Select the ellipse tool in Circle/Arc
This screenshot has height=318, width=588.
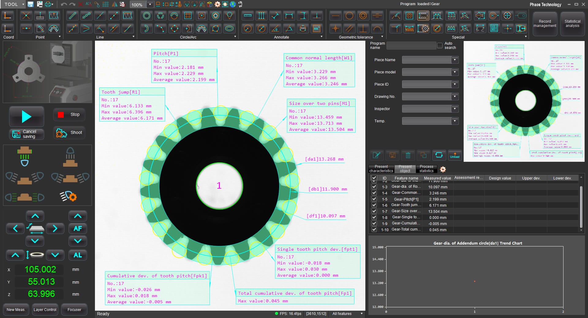229,29
